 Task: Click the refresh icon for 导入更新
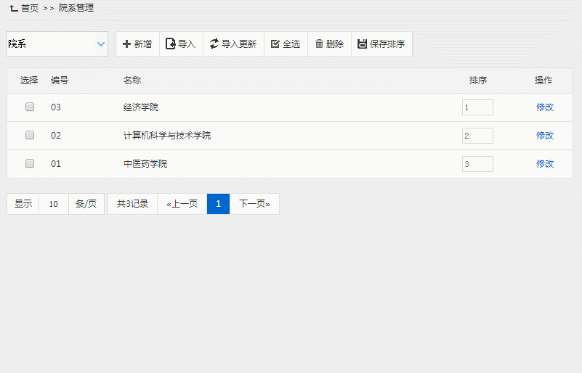point(214,44)
